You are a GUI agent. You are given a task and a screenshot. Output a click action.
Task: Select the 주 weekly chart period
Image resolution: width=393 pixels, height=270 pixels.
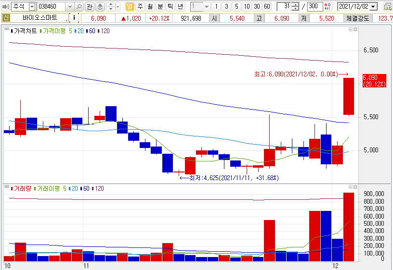click(x=140, y=7)
